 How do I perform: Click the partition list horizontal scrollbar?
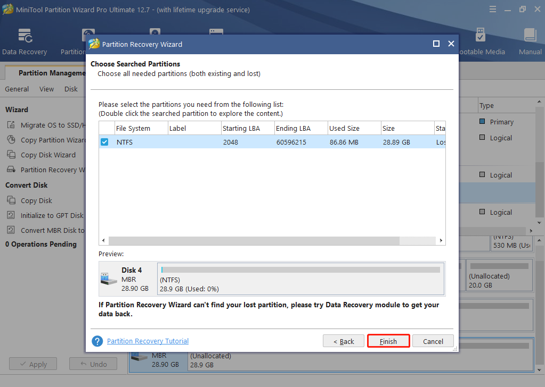(254, 241)
